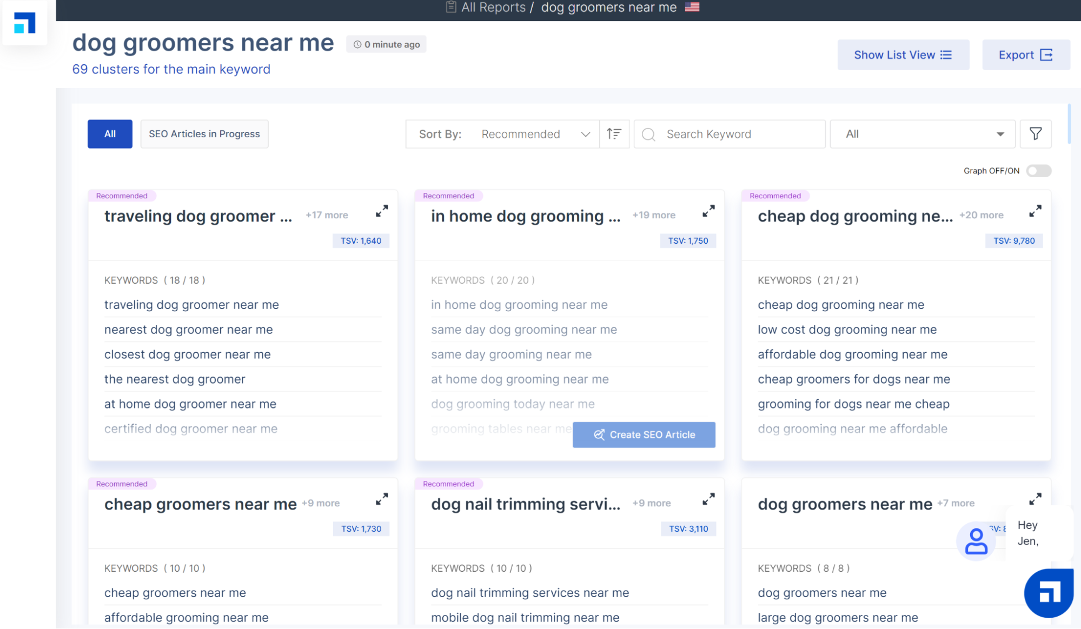Click the sort options icon next to Sort By
This screenshot has width=1081, height=629.
point(614,134)
